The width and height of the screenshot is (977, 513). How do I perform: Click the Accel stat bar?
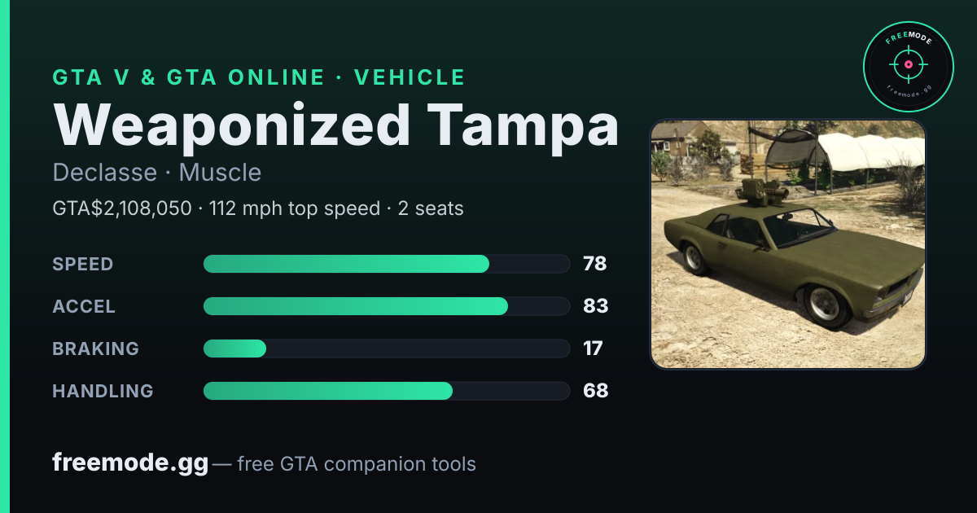386,306
